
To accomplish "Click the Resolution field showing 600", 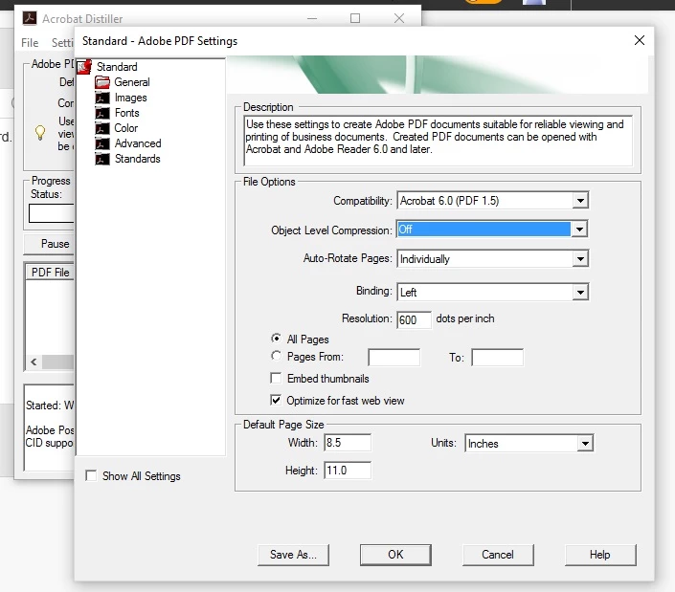I will pyautogui.click(x=414, y=319).
